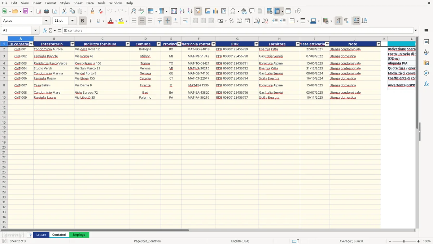Toggle Center Vertically alignment
This screenshot has width=433, height=244.
tap(167, 21)
